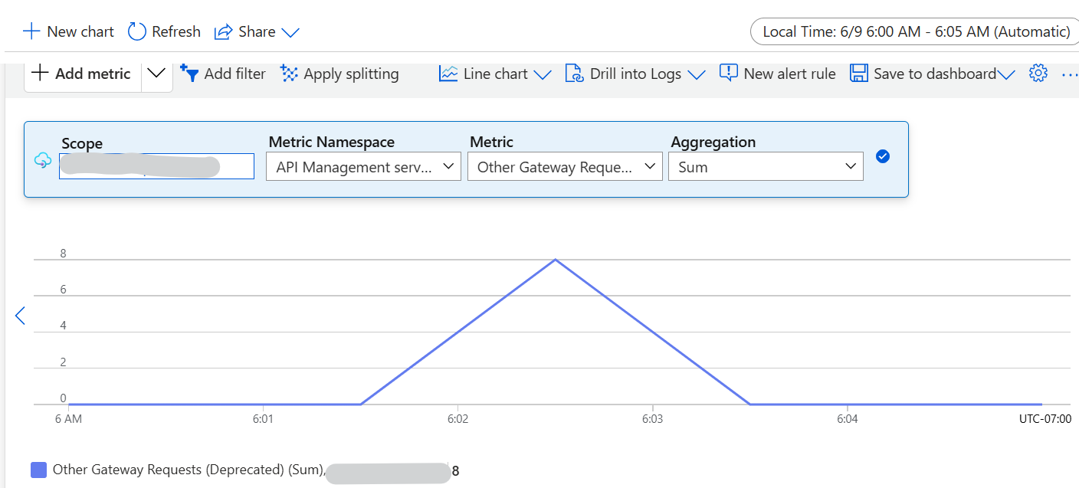The width and height of the screenshot is (1079, 488).
Task: Click the Add metric button
Action: 80,73
